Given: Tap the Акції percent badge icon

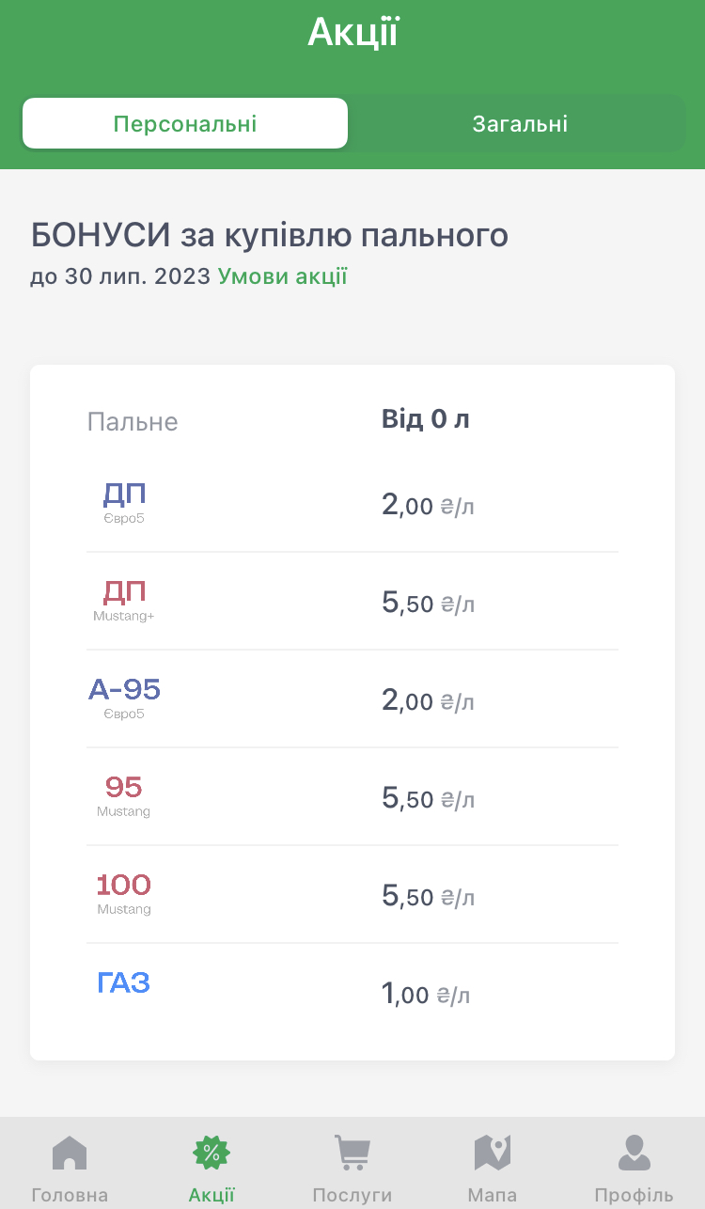Looking at the screenshot, I should [211, 1153].
